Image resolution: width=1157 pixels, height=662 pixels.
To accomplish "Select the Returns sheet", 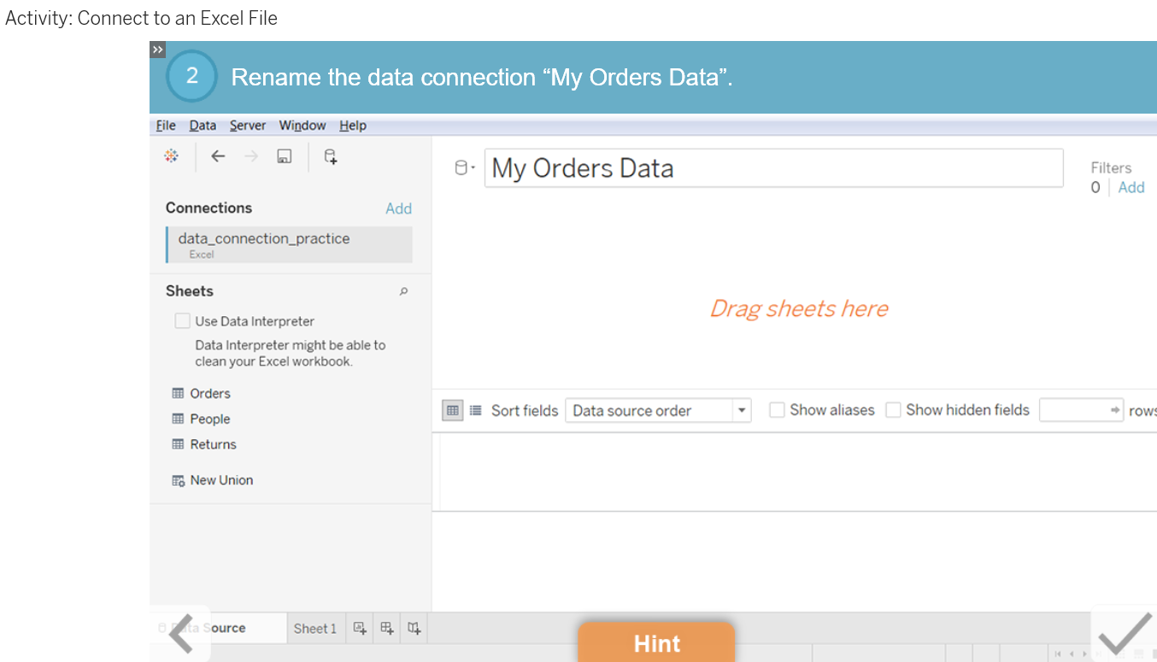I will [x=214, y=444].
